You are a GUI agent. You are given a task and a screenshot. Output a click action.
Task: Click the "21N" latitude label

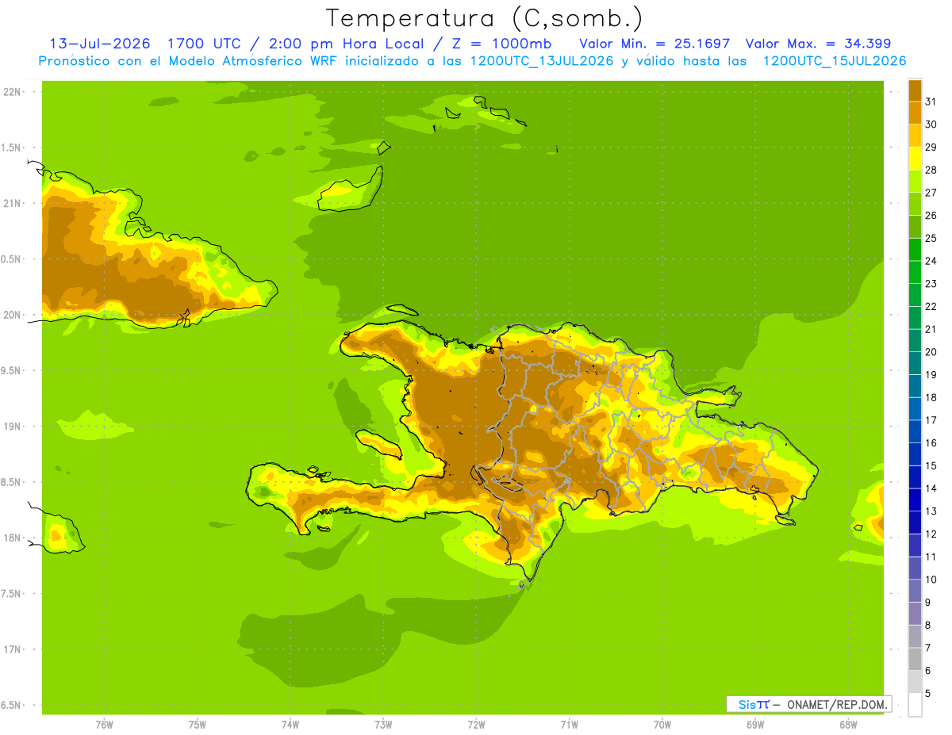point(12,203)
